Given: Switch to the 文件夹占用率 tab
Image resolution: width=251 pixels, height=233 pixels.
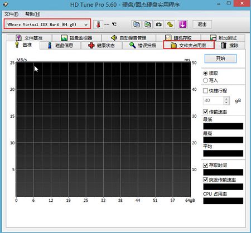Looking at the screenshot, I should coord(189,45).
